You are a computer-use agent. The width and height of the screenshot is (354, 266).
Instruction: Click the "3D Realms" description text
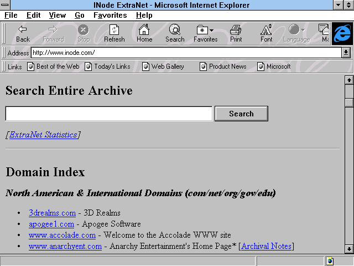pyautogui.click(x=102, y=213)
